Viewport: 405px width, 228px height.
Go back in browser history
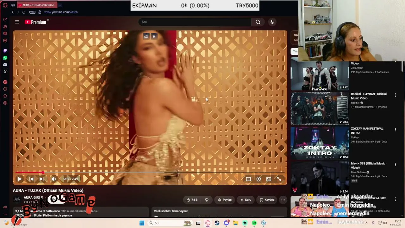pyautogui.click(x=12, y=12)
